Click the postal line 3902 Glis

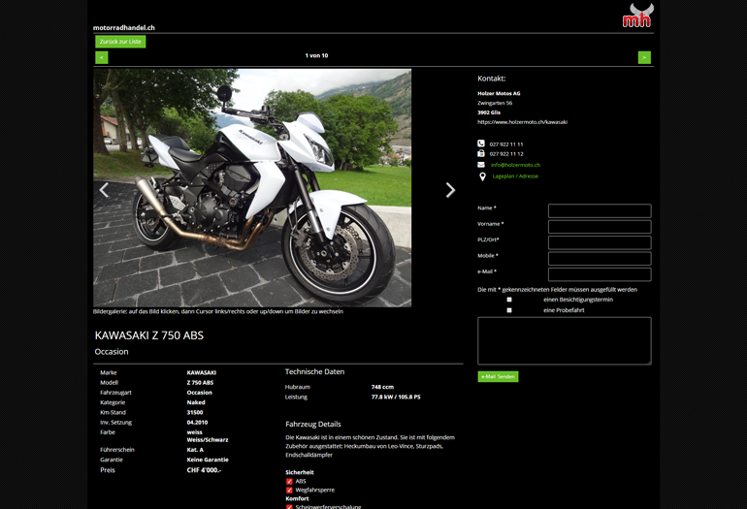click(x=489, y=112)
